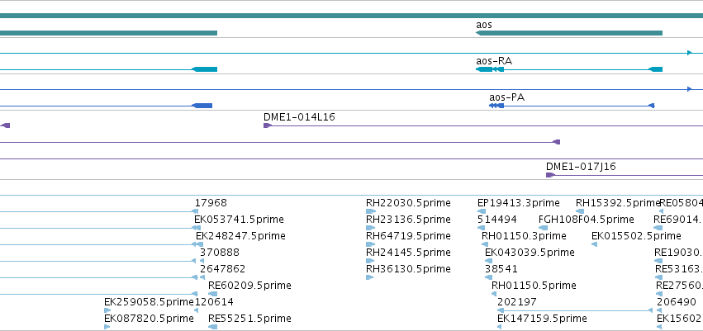Select the 2647862 feature label
The image size is (703, 331).
point(223,269)
